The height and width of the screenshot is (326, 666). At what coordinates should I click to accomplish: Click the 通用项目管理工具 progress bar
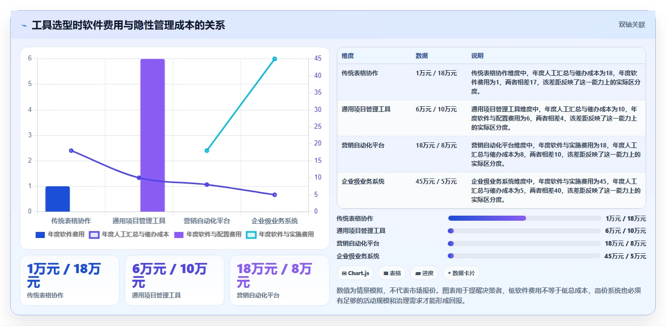click(x=525, y=231)
